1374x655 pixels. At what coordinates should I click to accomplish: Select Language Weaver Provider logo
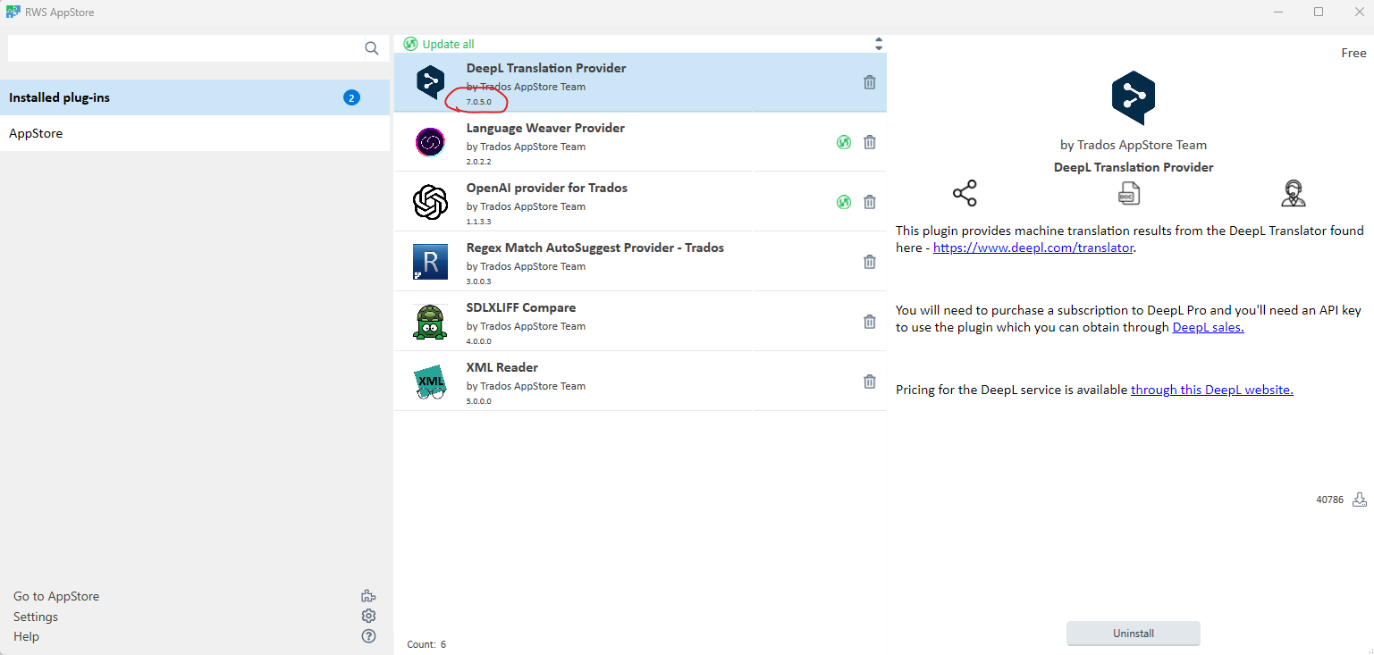430,142
